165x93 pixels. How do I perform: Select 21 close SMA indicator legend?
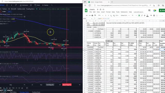tap(7, 19)
